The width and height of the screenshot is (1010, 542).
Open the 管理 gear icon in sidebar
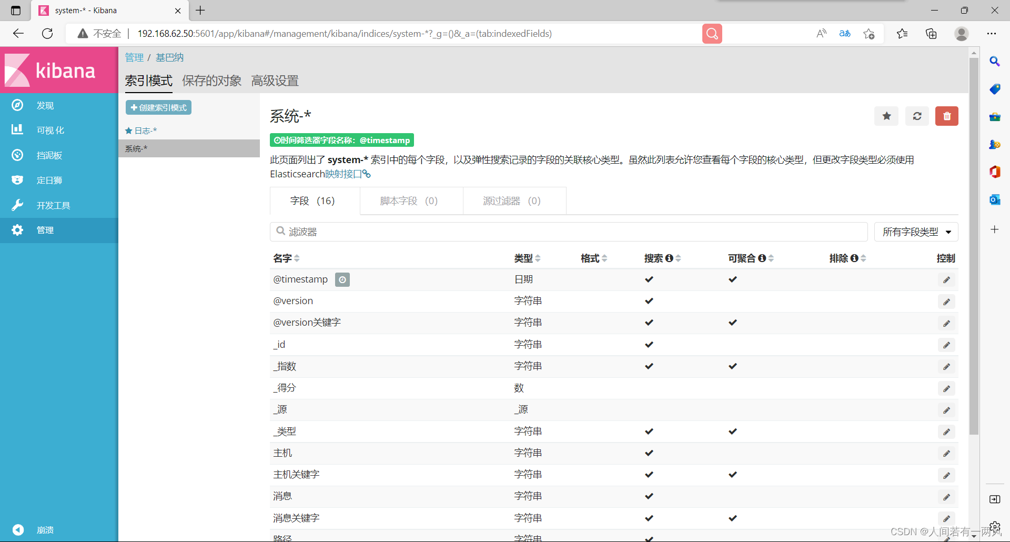point(17,230)
